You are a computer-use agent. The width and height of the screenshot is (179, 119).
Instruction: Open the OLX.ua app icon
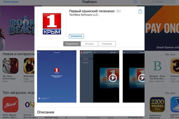click(29, 104)
